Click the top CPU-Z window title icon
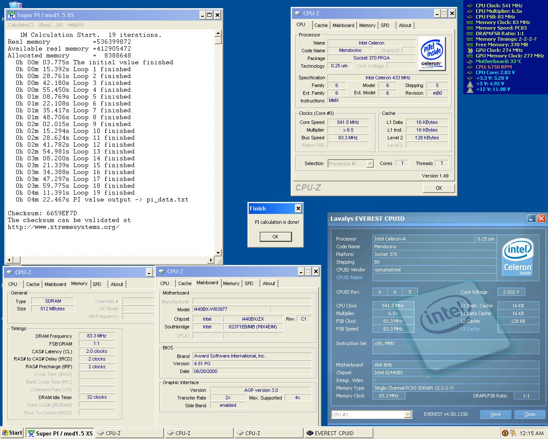 pos(298,13)
